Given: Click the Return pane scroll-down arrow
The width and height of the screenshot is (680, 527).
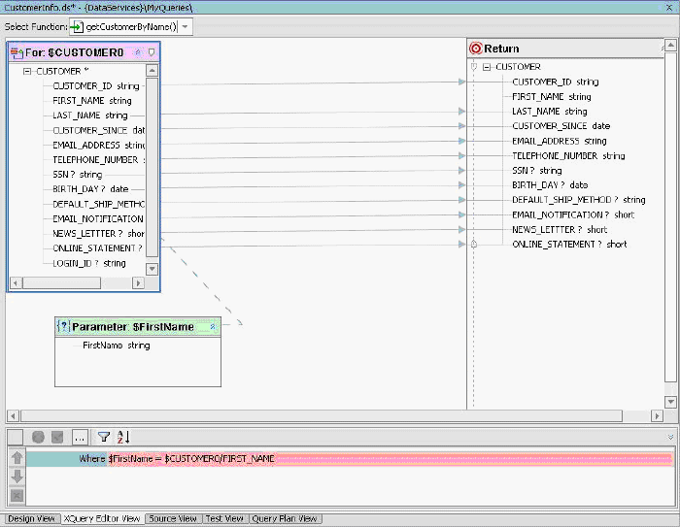Looking at the screenshot, I should tap(671, 402).
